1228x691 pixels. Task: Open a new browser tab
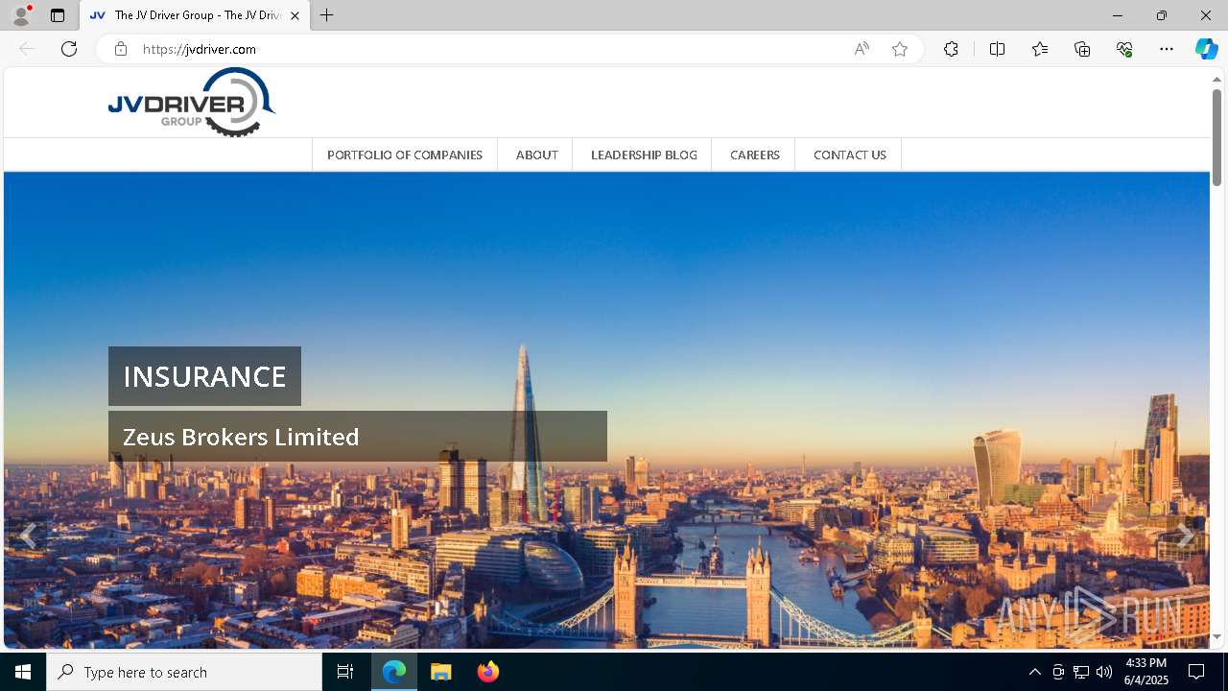pos(327,15)
